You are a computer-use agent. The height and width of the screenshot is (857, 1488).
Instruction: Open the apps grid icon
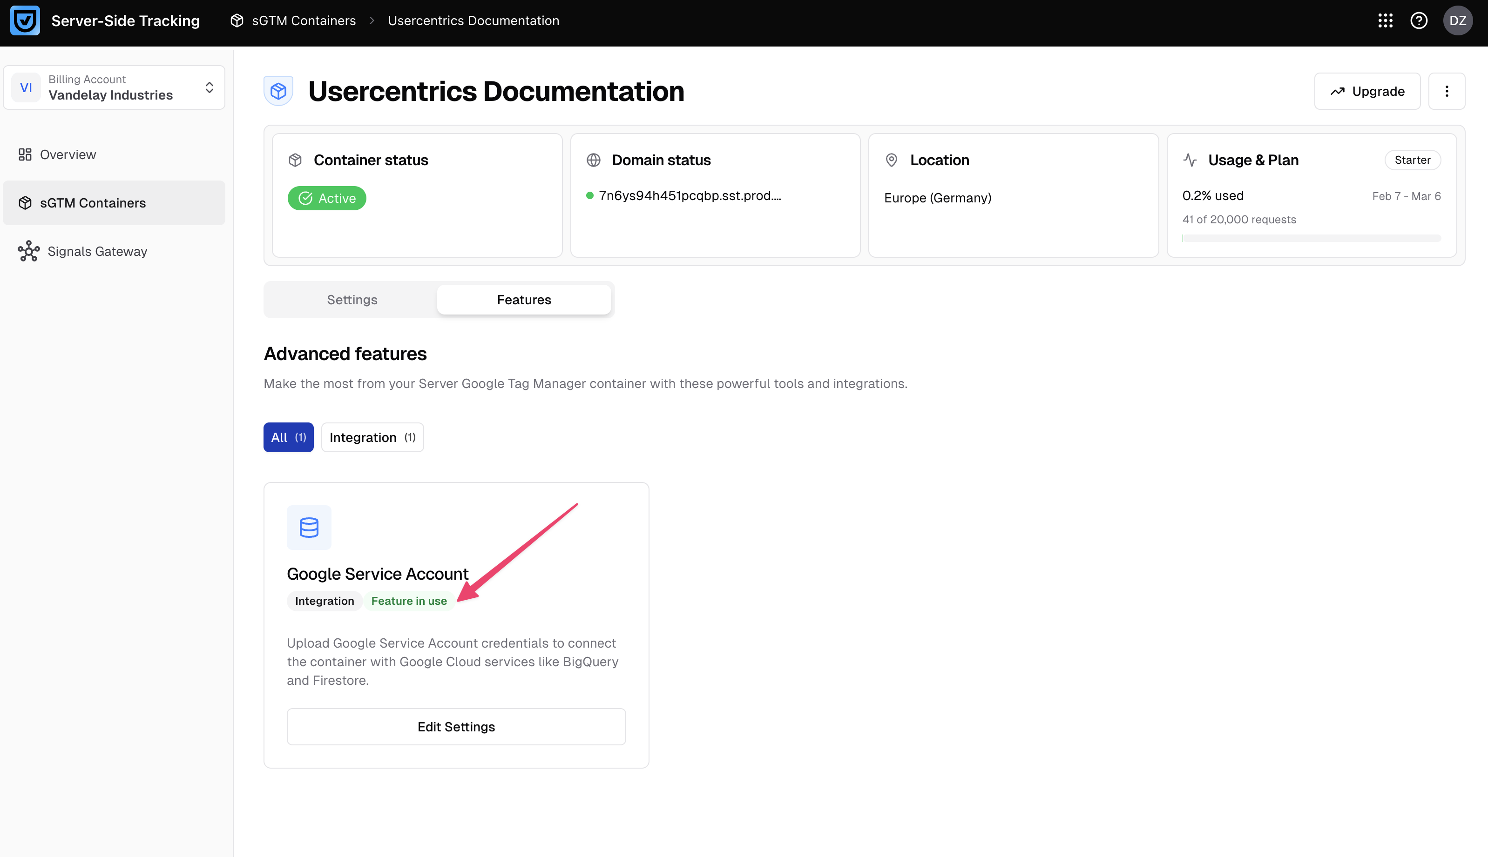coord(1385,20)
